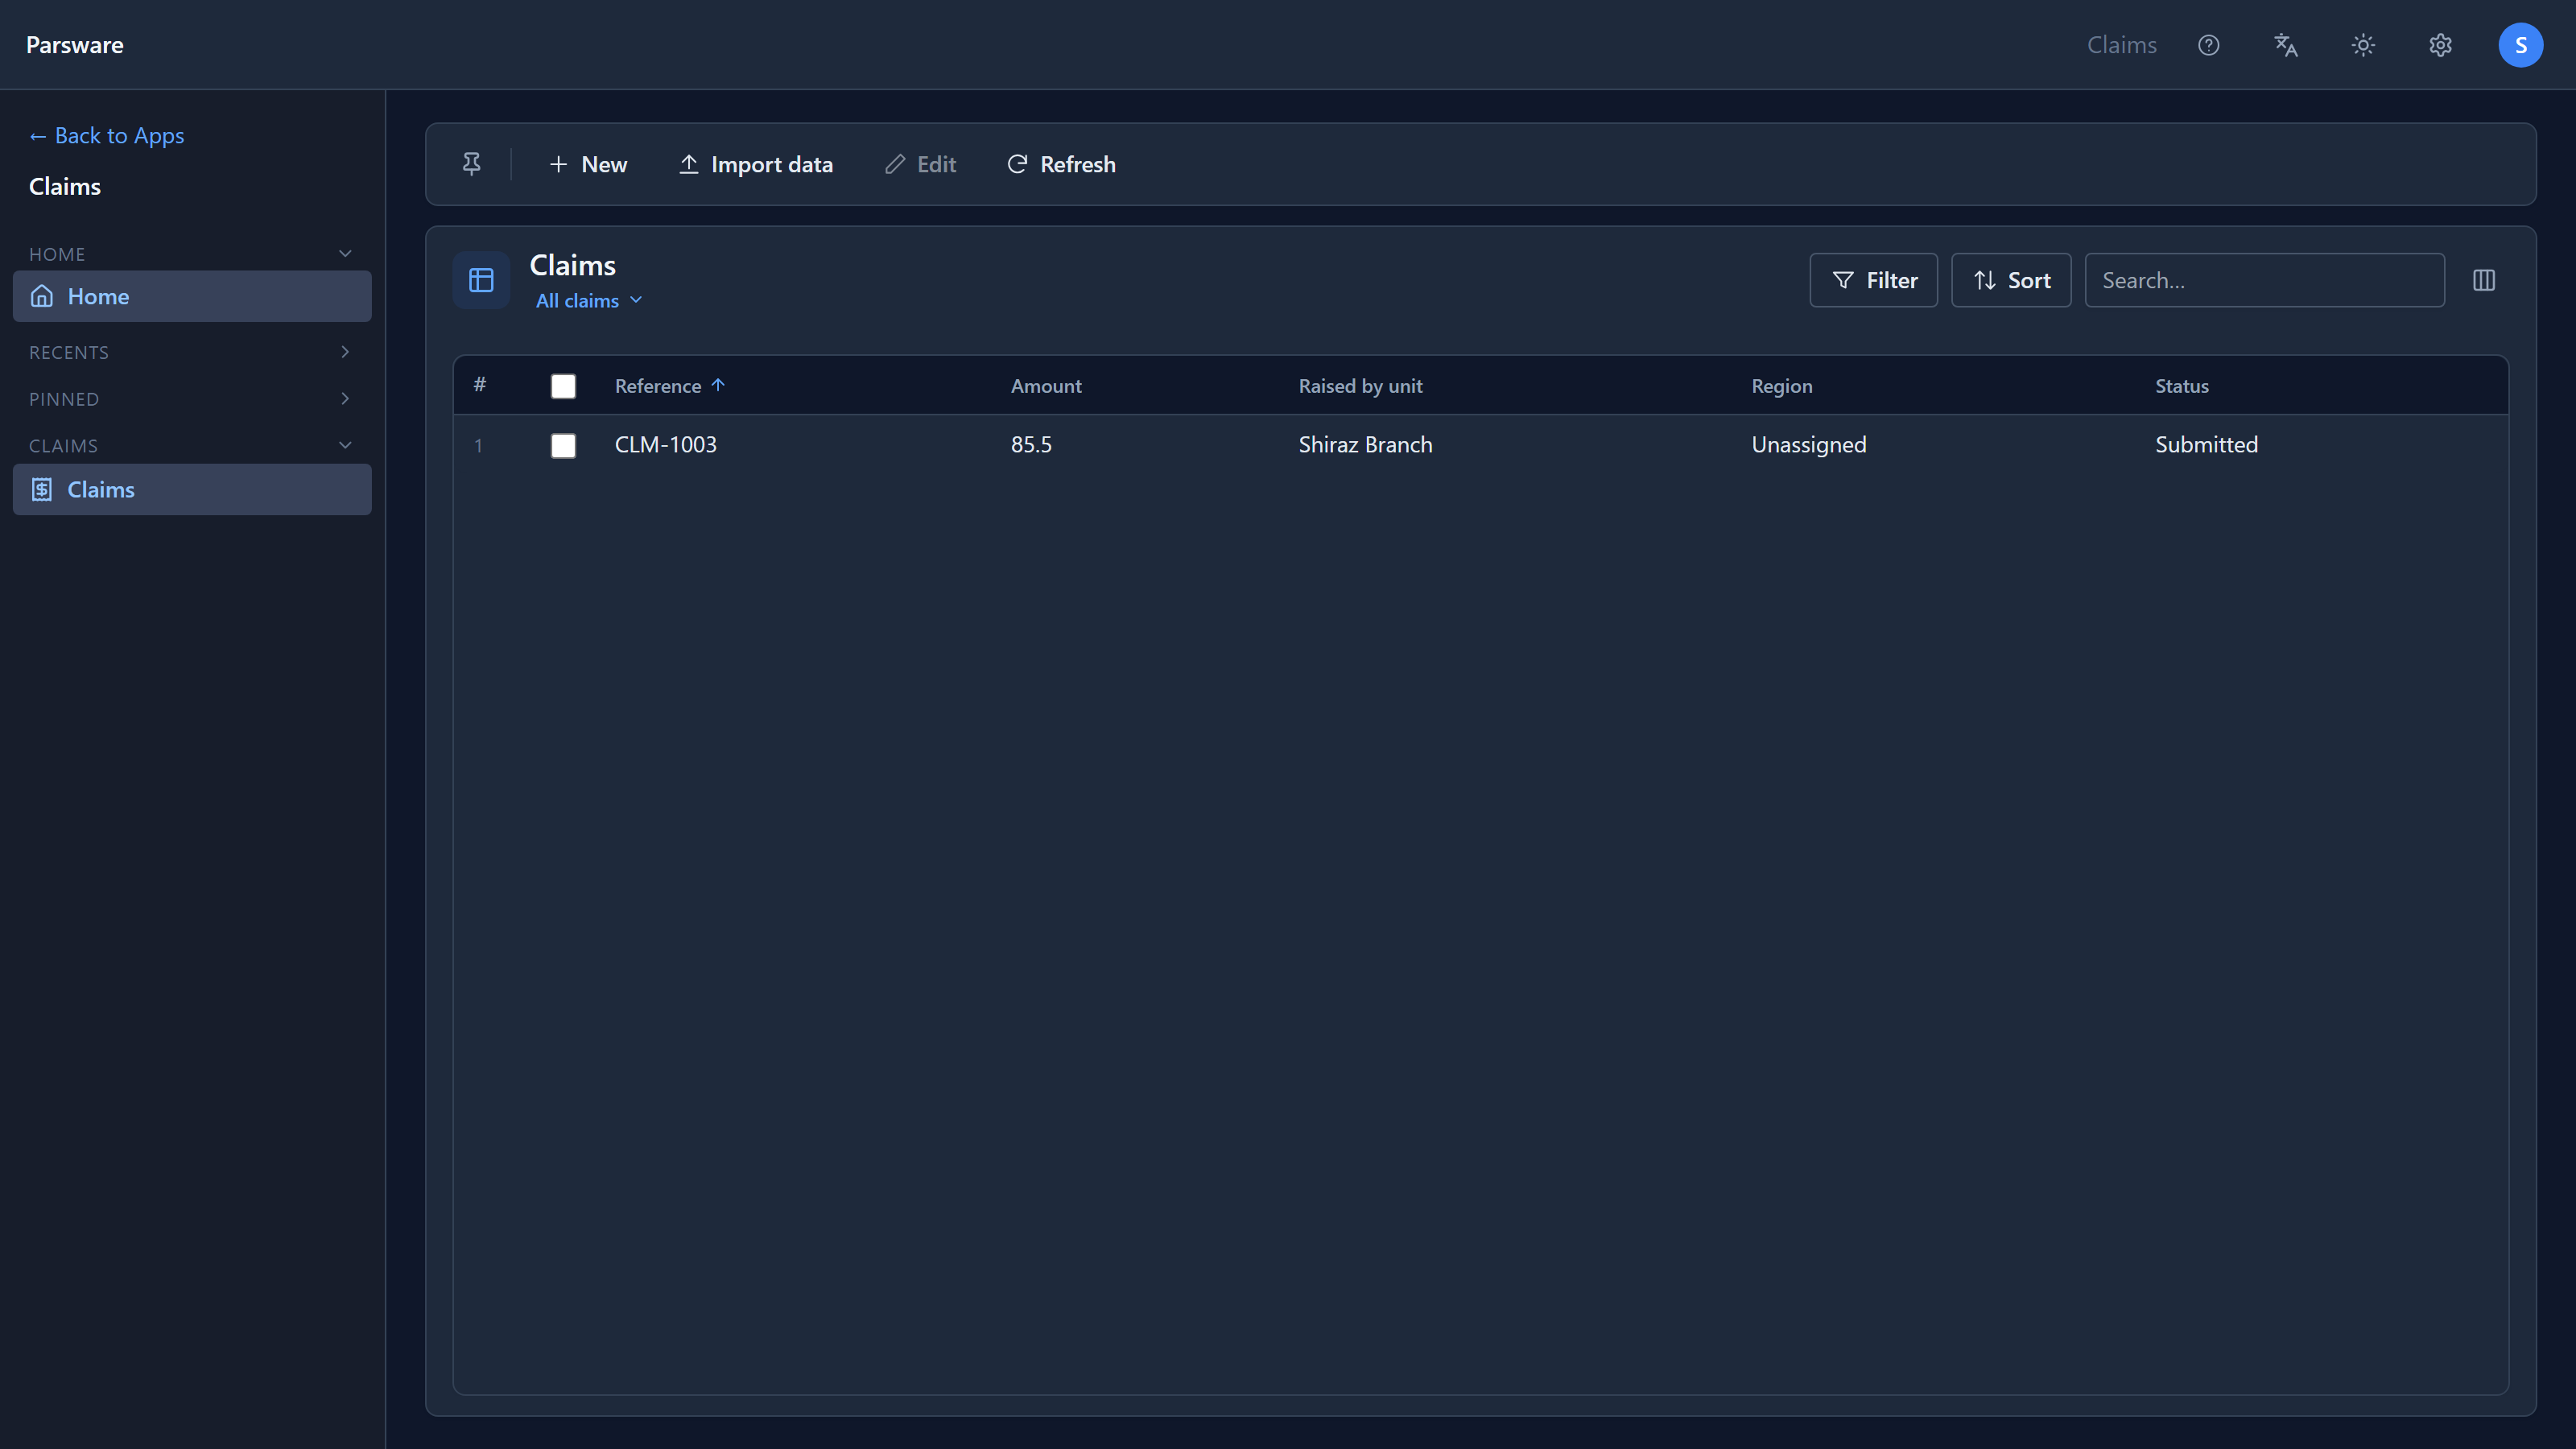Screen dimensions: 2576x1449
Task: Refresh the claims list
Action: coord(1061,164)
